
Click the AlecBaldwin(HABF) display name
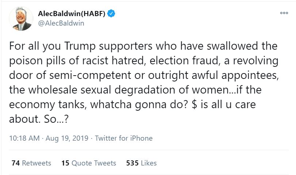pyautogui.click(x=72, y=14)
